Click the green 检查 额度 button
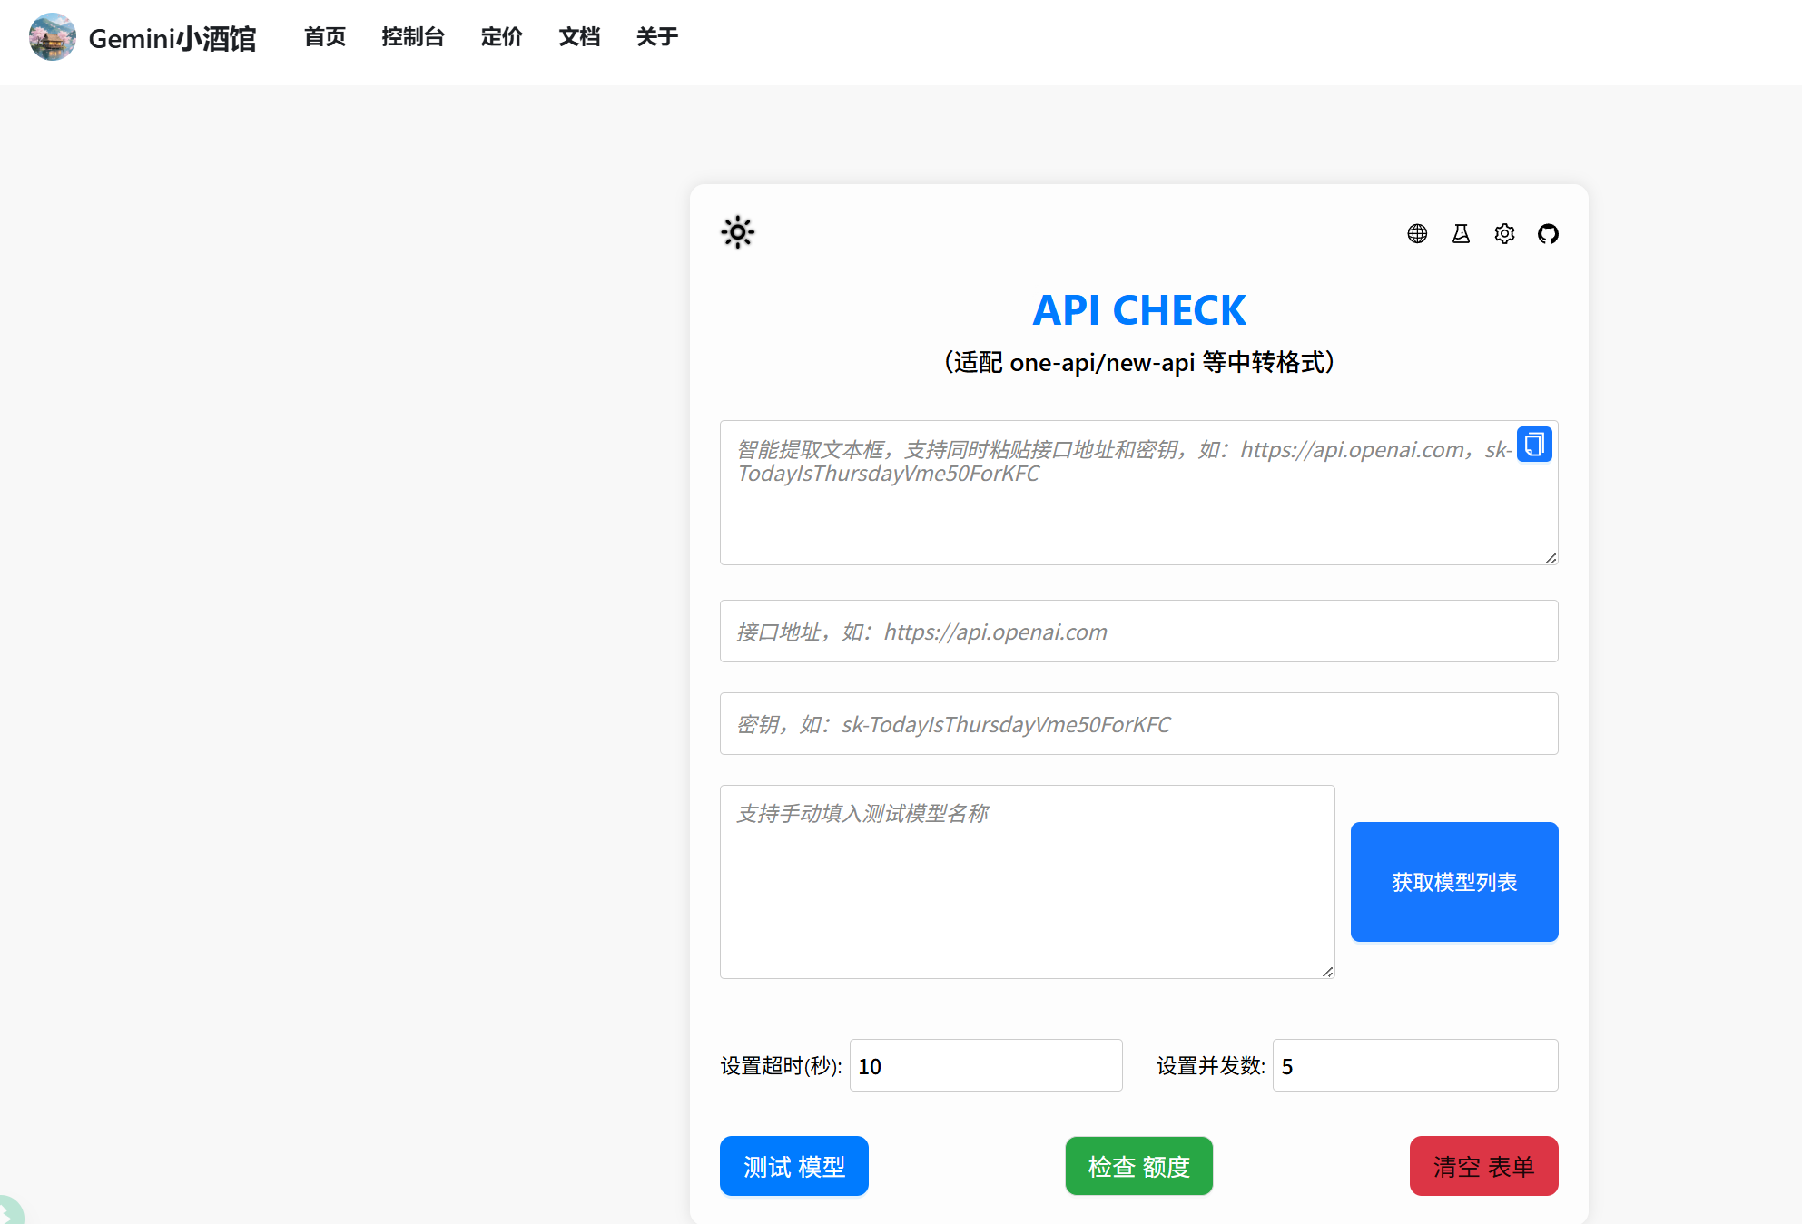Image resolution: width=1802 pixels, height=1224 pixels. 1138,1166
